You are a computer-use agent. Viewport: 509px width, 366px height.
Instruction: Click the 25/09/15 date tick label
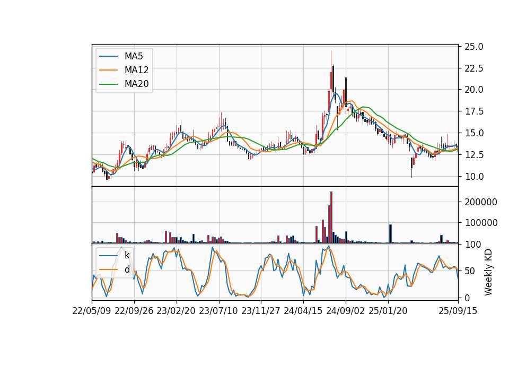(458, 311)
